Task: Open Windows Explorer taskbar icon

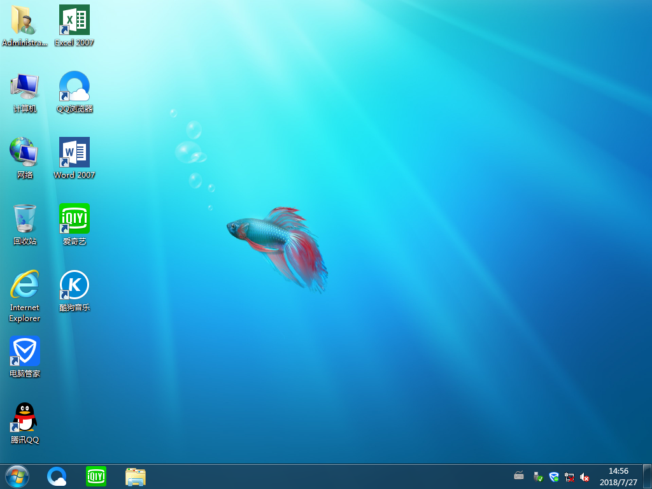Action: coord(136,477)
